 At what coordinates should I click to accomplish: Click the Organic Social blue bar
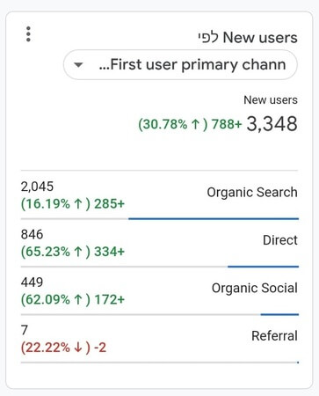(x=279, y=314)
